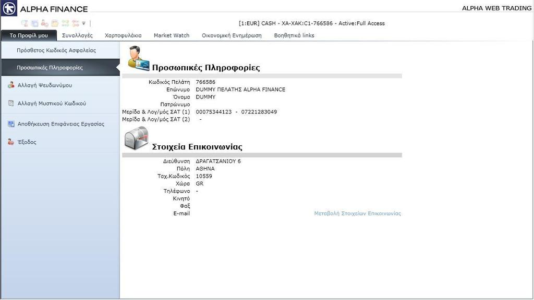The width and height of the screenshot is (534, 300).
Task: Click the yellow folder icon in quick toolbar
Action: (x=55, y=23)
